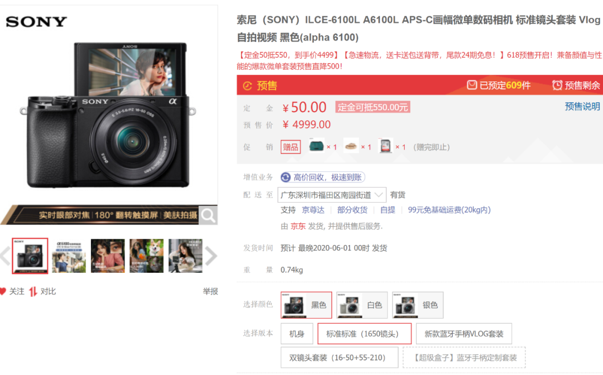603x375 pixels.
Task: Choose the 标准标准（1650镜头） version
Action: click(x=364, y=334)
